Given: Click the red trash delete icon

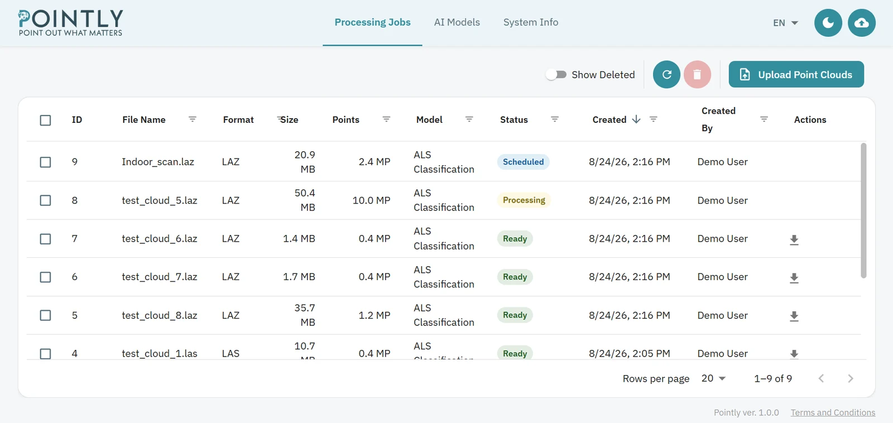Looking at the screenshot, I should (697, 74).
